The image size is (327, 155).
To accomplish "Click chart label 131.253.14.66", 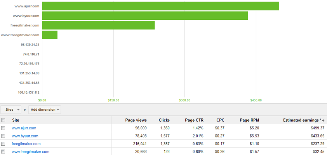I will pos(29,83).
